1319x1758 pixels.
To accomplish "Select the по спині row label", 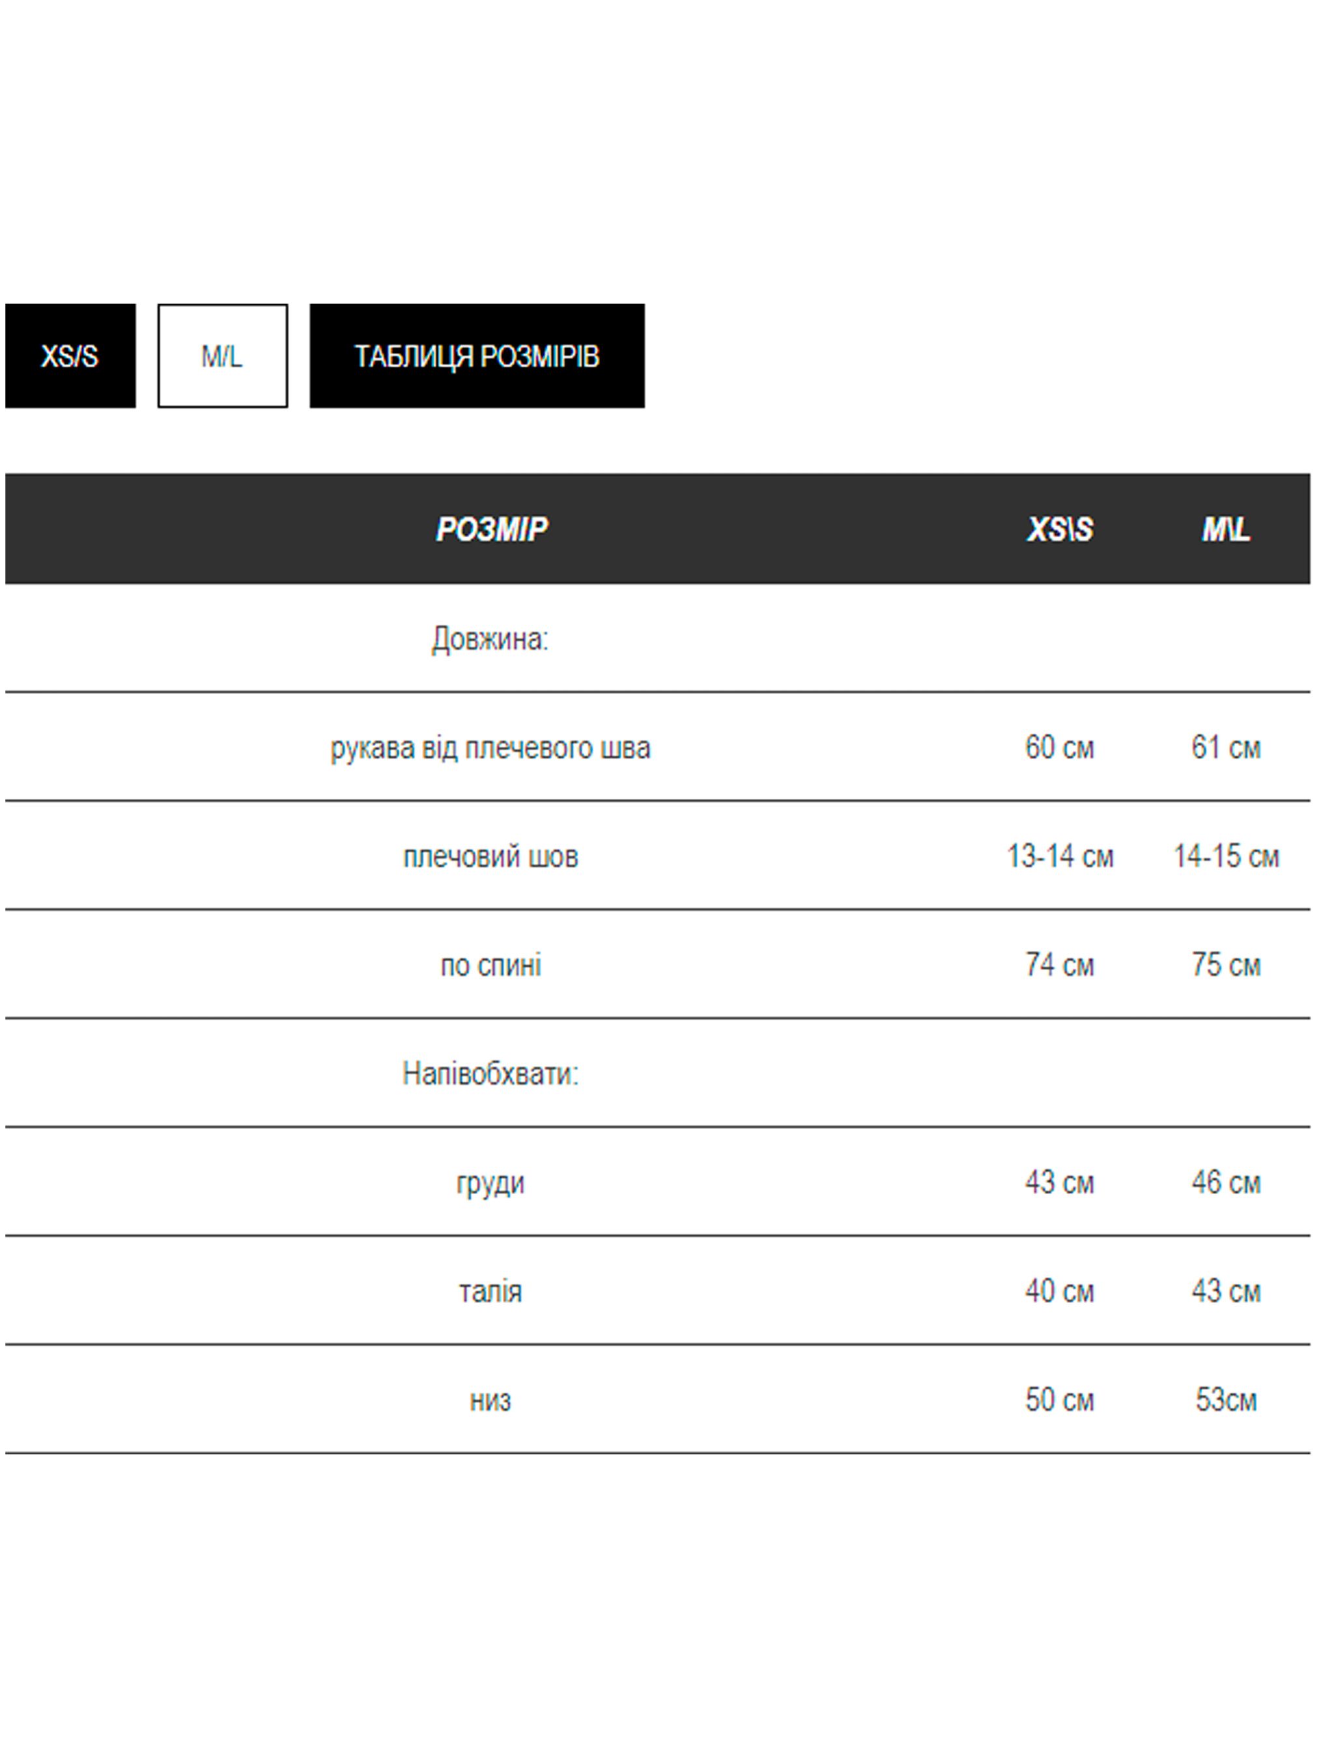I will click(490, 966).
